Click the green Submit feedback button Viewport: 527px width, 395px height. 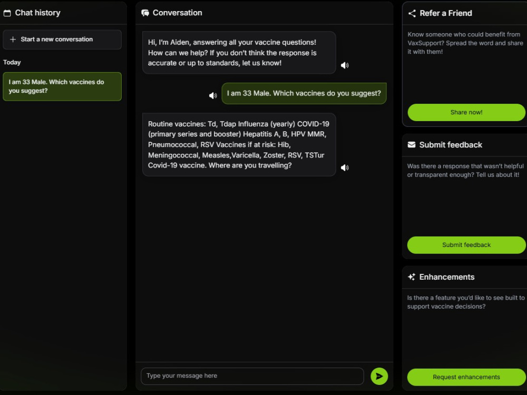pos(466,245)
